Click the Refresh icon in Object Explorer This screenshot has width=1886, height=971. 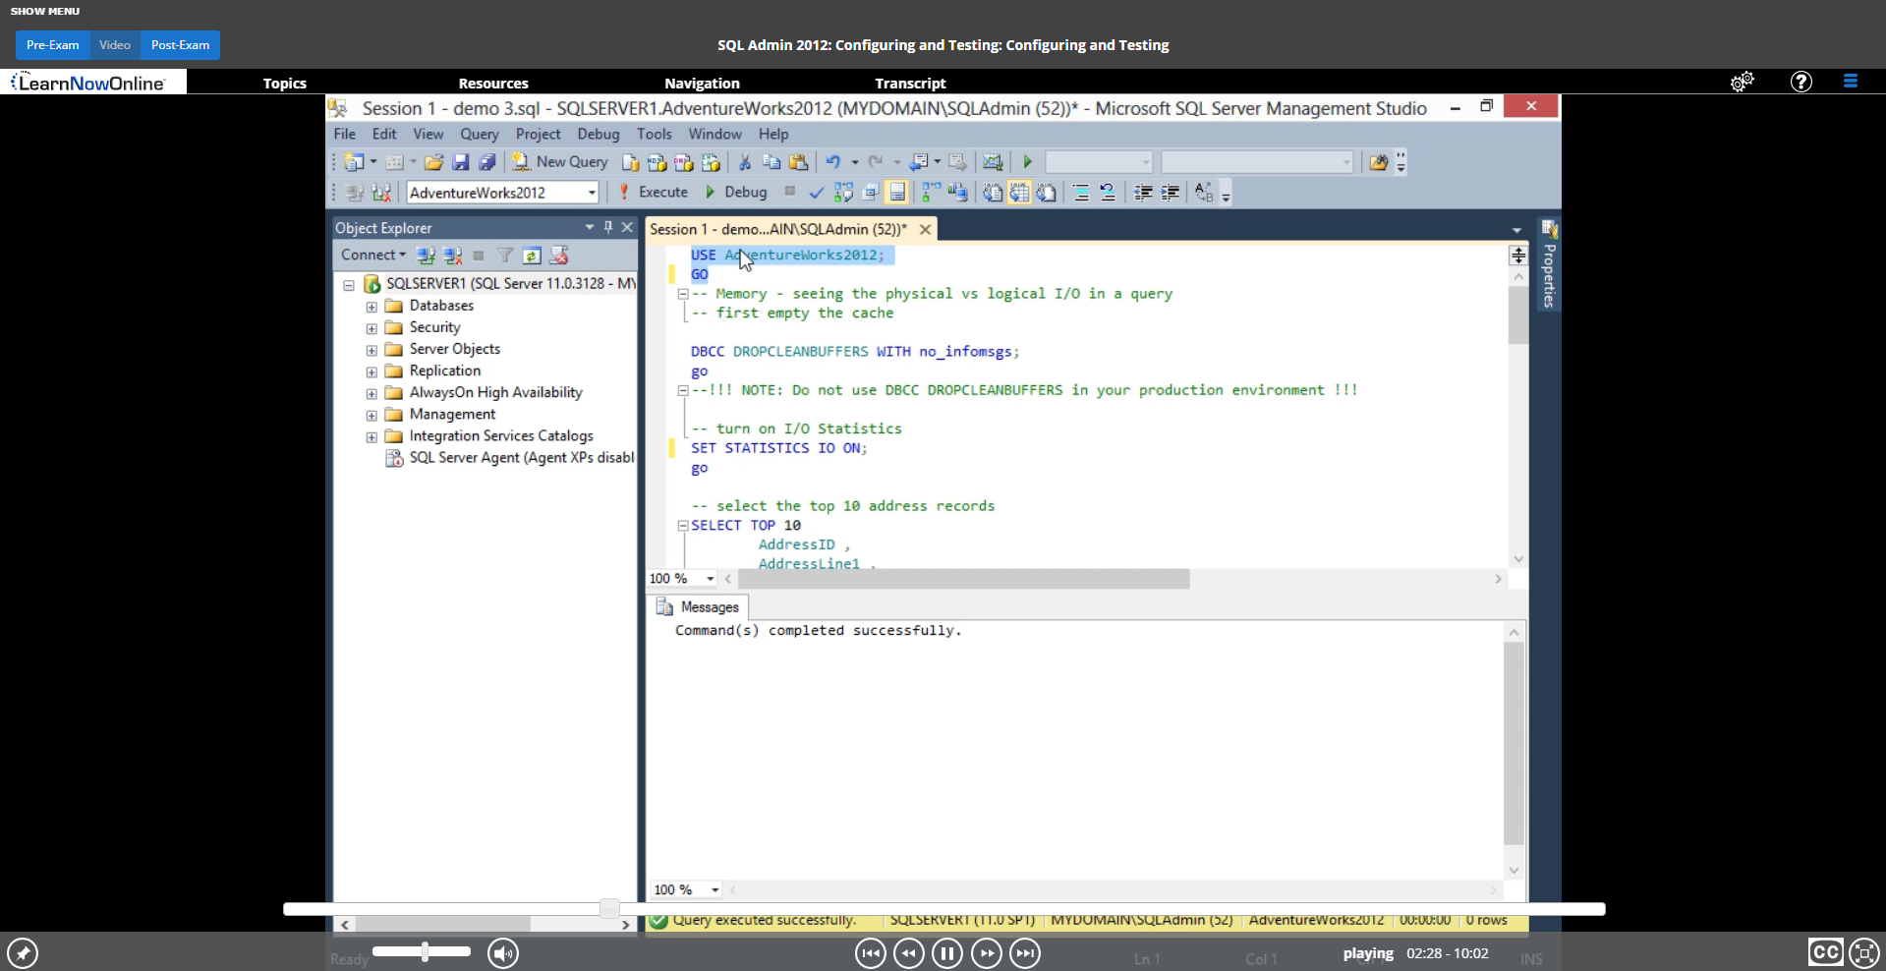tap(532, 256)
